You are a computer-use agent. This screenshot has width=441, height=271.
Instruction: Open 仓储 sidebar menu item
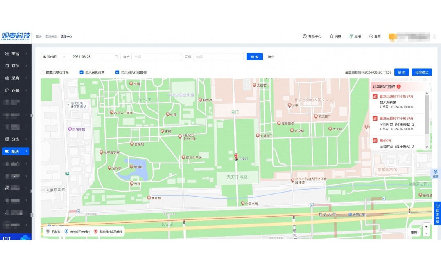pyautogui.click(x=16, y=90)
